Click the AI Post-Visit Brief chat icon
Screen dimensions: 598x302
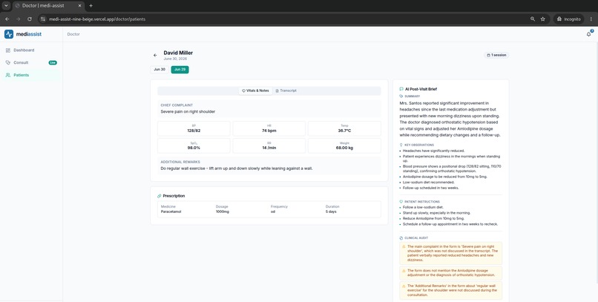[401, 89]
